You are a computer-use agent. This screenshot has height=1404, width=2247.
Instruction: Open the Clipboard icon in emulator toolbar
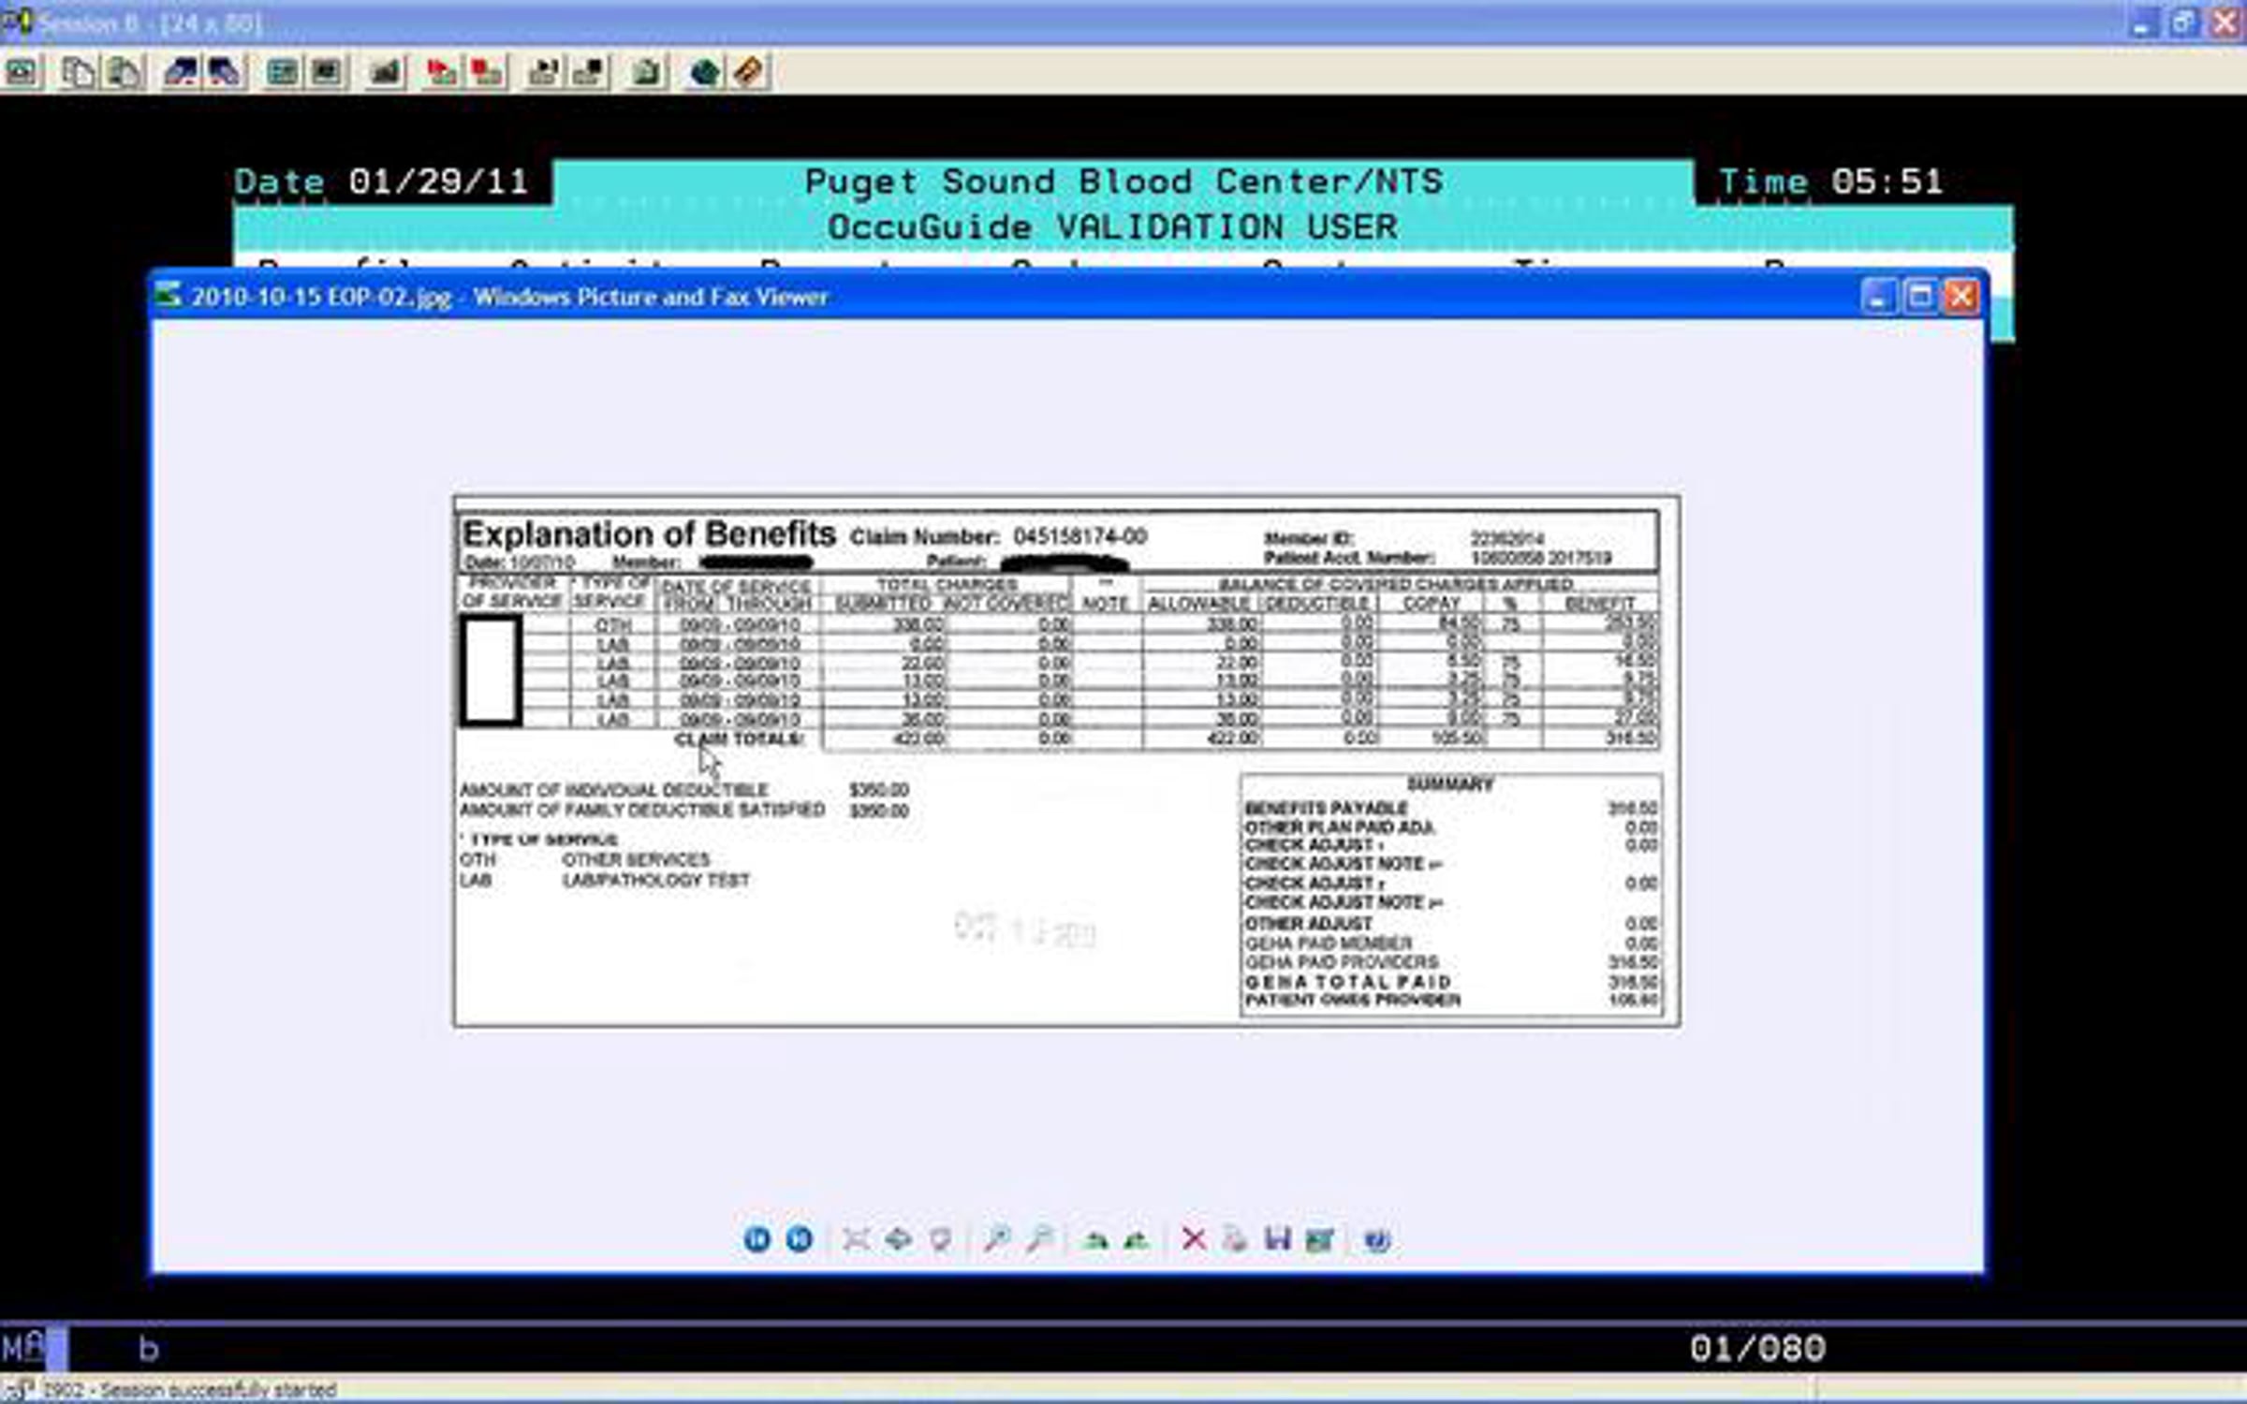tap(646, 72)
